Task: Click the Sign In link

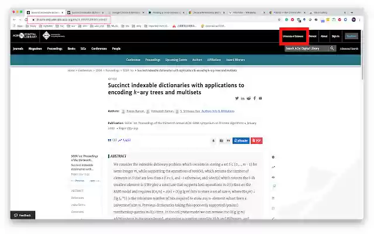Action: click(335, 36)
